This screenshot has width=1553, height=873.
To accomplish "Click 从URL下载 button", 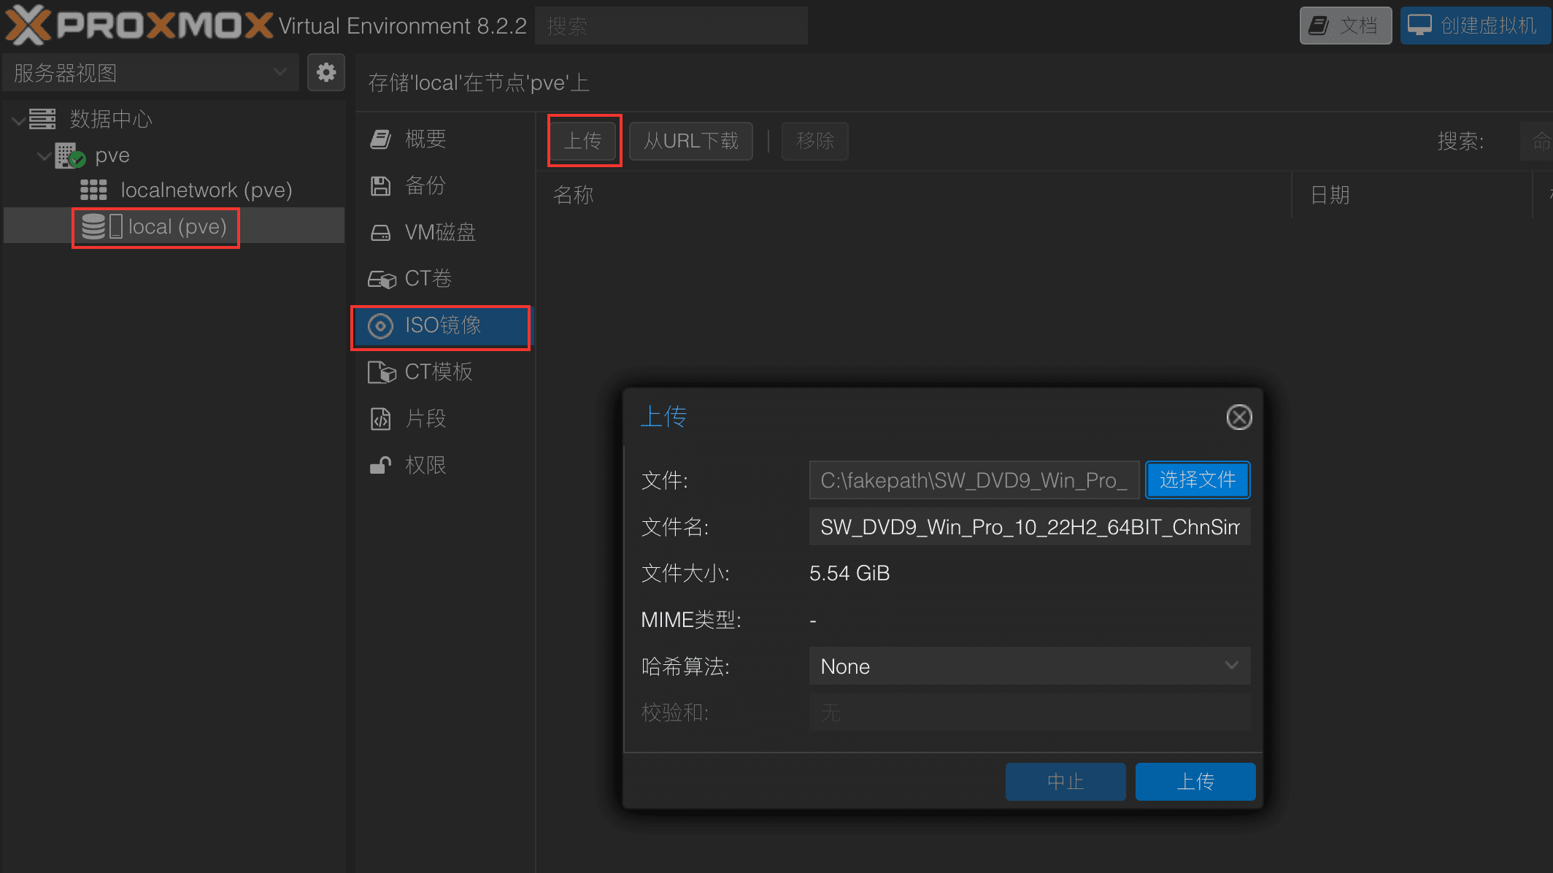I will coord(690,140).
